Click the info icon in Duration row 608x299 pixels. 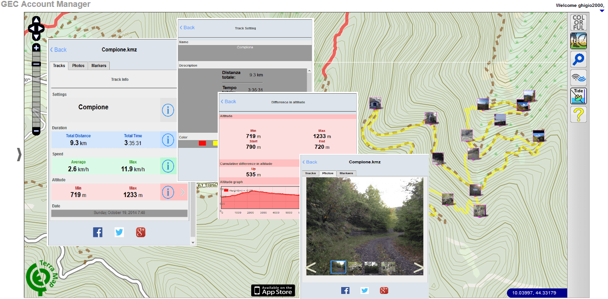168,140
